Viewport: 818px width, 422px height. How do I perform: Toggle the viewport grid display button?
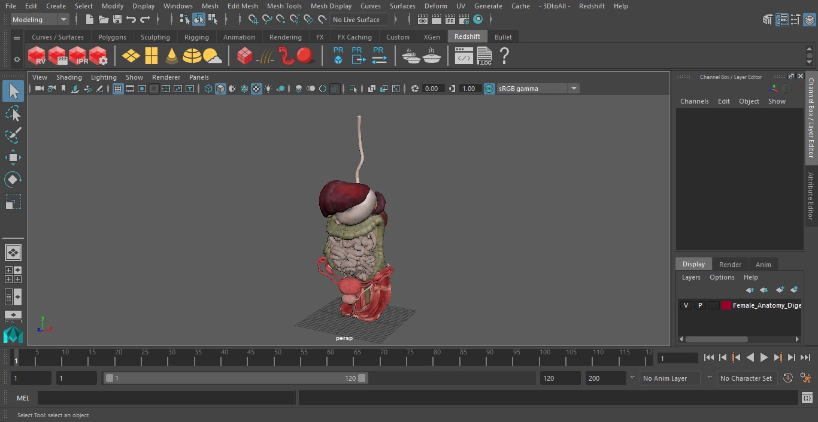click(x=118, y=89)
